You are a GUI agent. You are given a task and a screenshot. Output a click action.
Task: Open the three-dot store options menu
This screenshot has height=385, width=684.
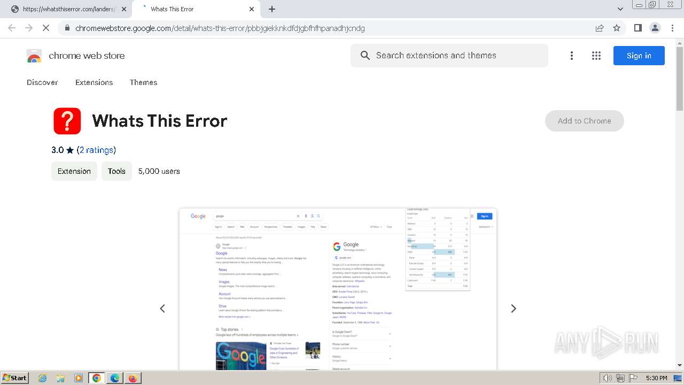point(572,56)
